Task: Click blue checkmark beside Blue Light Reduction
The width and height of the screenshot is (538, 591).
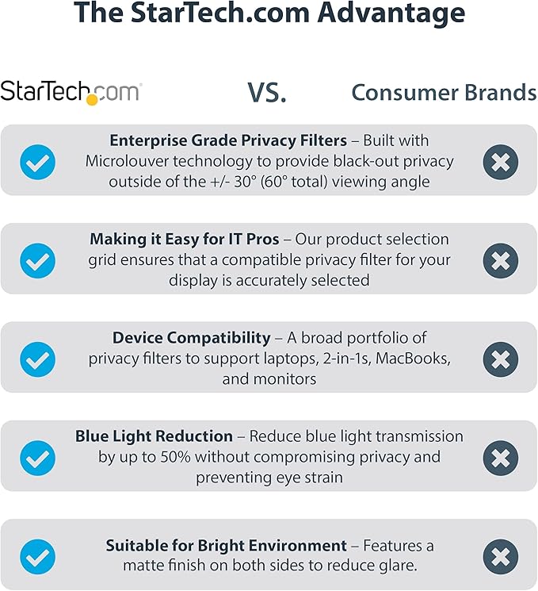Action: click(37, 458)
